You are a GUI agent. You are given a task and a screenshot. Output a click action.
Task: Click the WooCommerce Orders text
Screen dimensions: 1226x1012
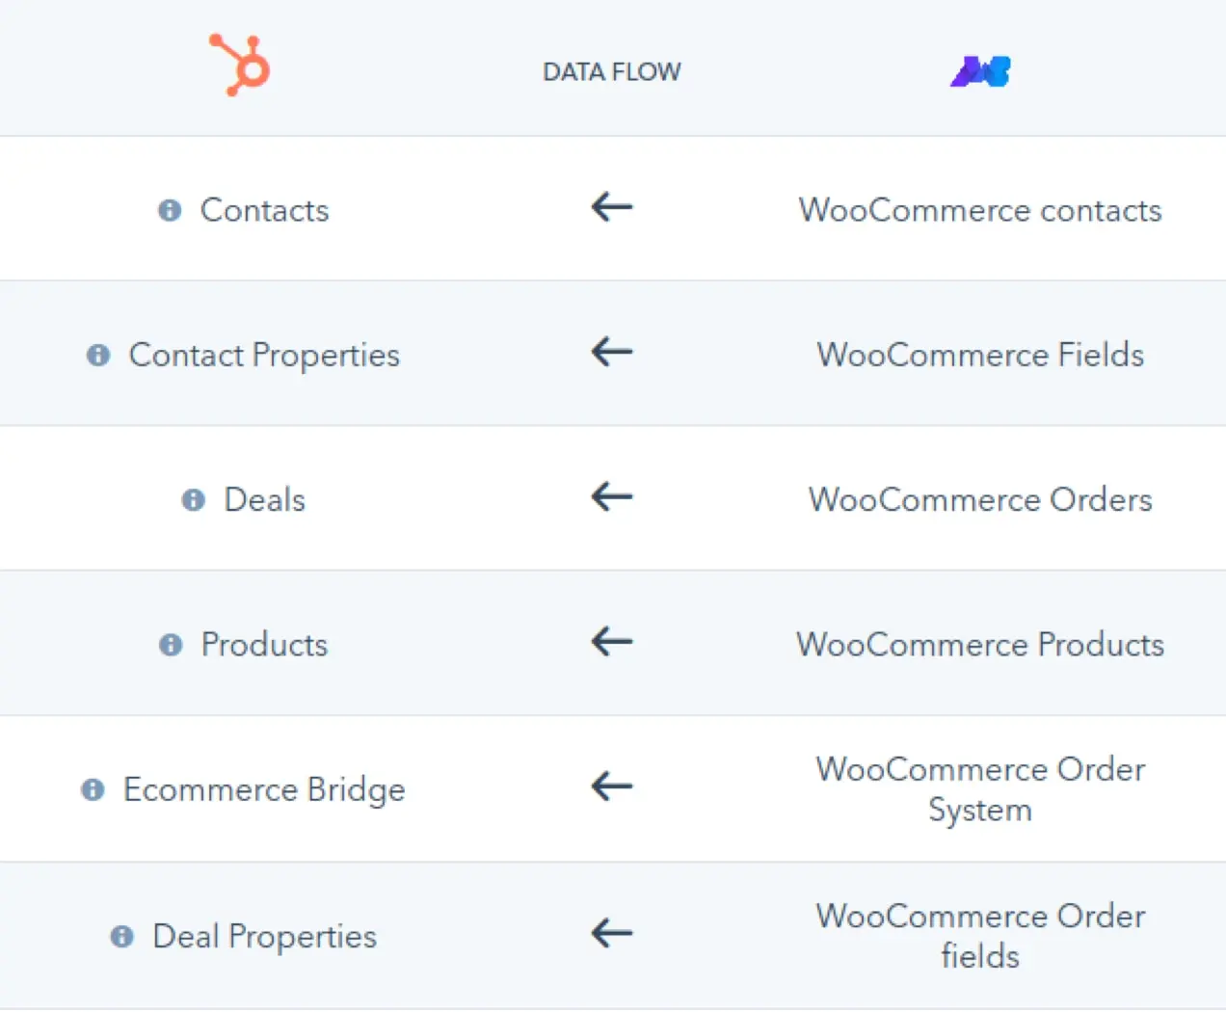(980, 499)
